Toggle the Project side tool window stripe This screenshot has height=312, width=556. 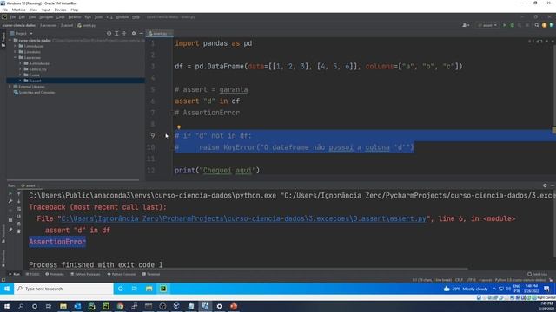tap(3, 39)
